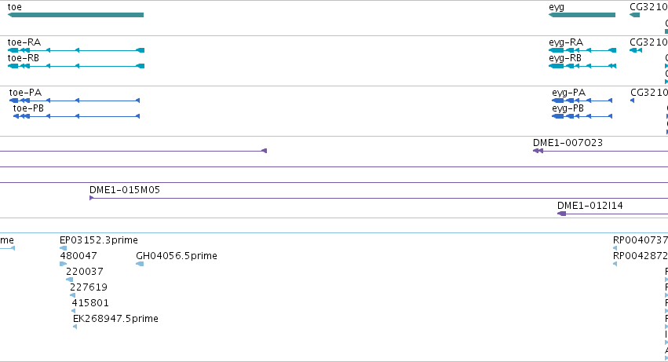Viewport: 668px width, 362px height.
Task: Click the EP03152.3prime insertion marker
Action: [x=63, y=248]
